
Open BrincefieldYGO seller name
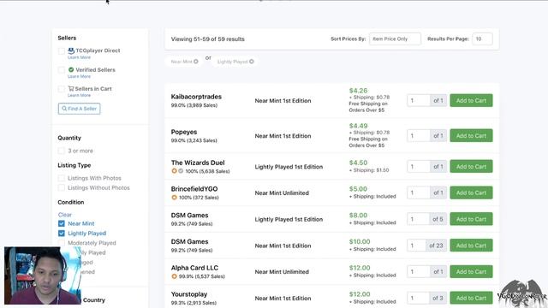point(194,189)
